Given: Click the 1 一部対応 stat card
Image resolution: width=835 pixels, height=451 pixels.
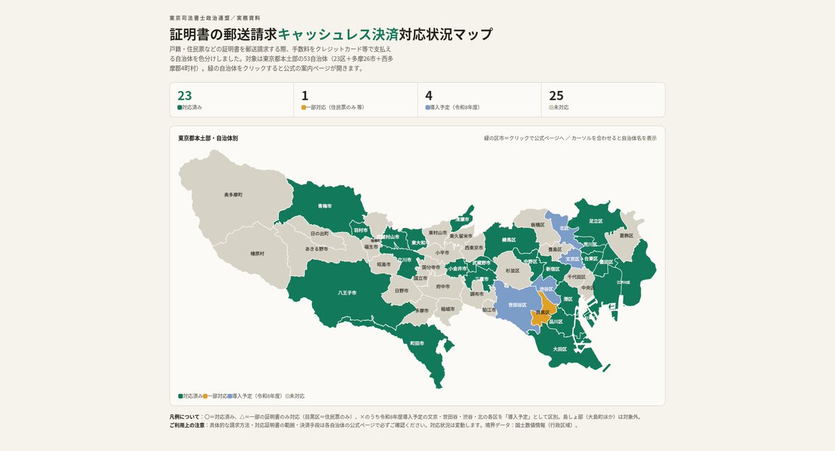Looking at the screenshot, I should point(356,100).
